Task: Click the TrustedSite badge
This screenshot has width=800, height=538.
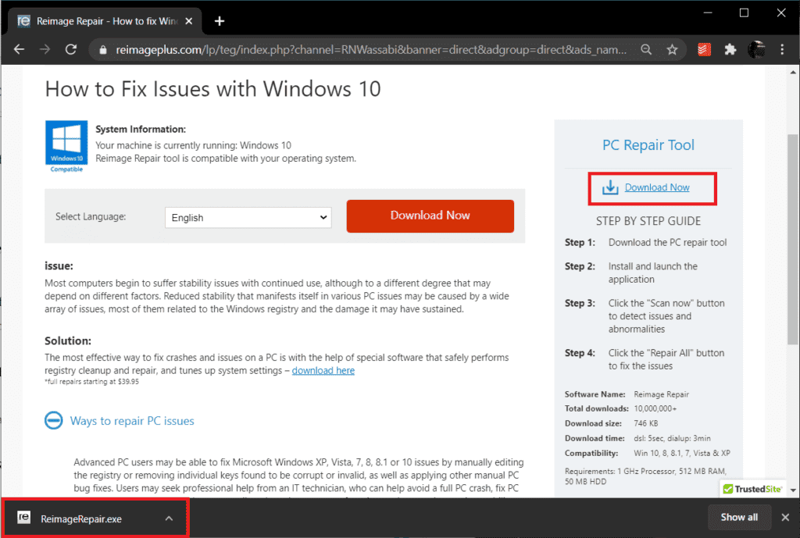Action: point(752,489)
